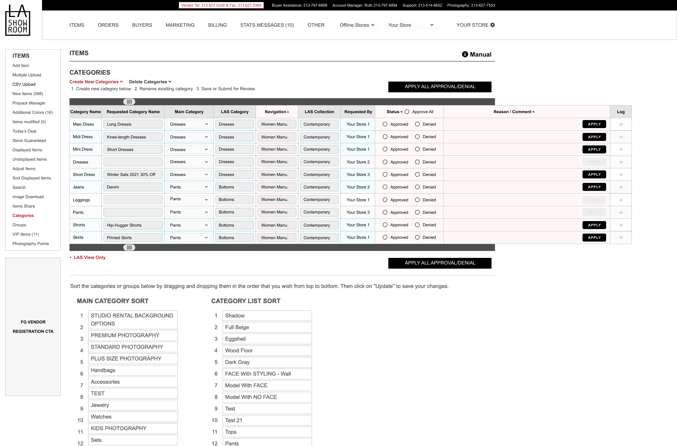Open the log eye icon for Skirts row
The width and height of the screenshot is (677, 446).
pos(621,238)
